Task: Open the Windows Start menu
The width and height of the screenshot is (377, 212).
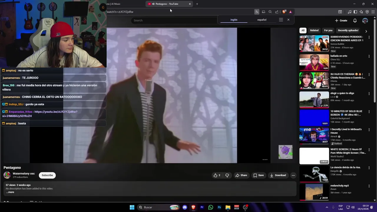Action: click(x=132, y=207)
